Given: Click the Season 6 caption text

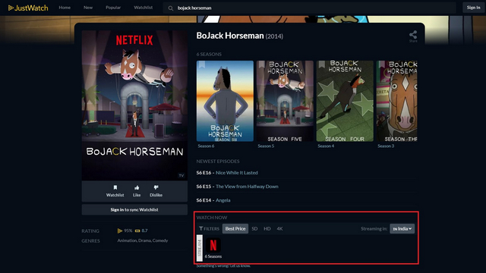Looking at the screenshot, I should 206,146.
